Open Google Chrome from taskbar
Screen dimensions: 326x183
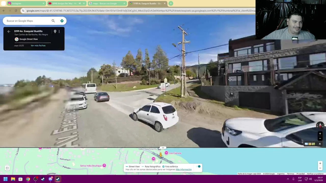pyautogui.click(x=28, y=179)
